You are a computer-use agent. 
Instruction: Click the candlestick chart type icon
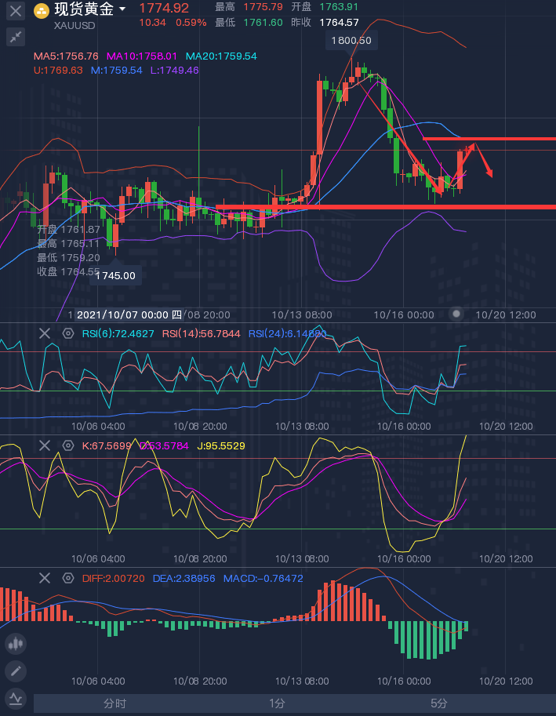pos(16,644)
